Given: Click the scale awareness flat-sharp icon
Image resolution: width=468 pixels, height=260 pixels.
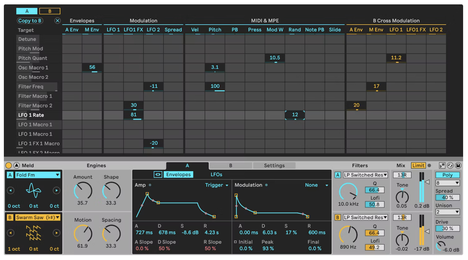Looking at the screenshot, I should [442, 166].
